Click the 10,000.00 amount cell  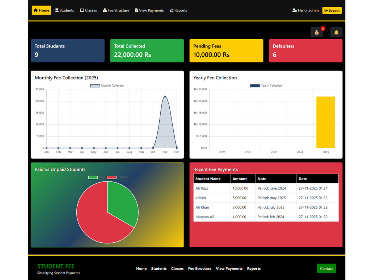click(243, 188)
